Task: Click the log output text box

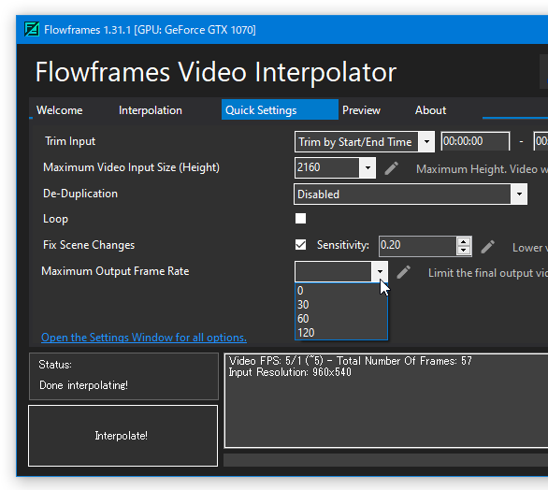Action: pos(386,400)
